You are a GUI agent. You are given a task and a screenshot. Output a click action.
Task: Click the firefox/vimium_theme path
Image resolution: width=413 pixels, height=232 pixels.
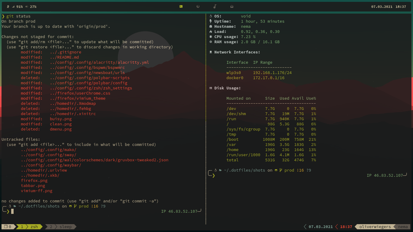(x=78, y=98)
